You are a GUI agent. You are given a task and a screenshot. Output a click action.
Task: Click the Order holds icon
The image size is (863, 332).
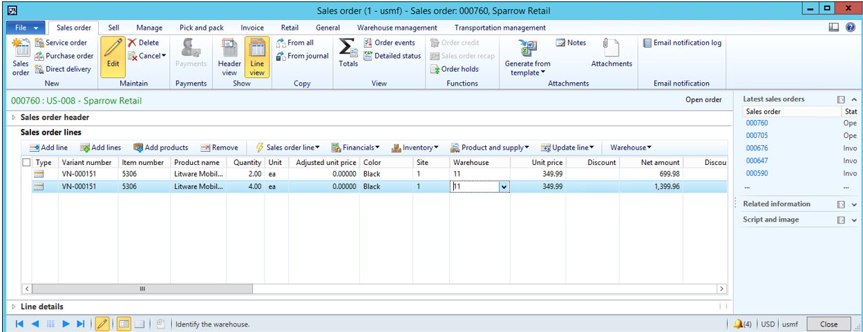(x=435, y=69)
